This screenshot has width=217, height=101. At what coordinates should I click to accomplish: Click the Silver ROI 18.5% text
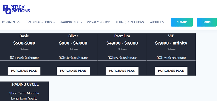point(73,58)
